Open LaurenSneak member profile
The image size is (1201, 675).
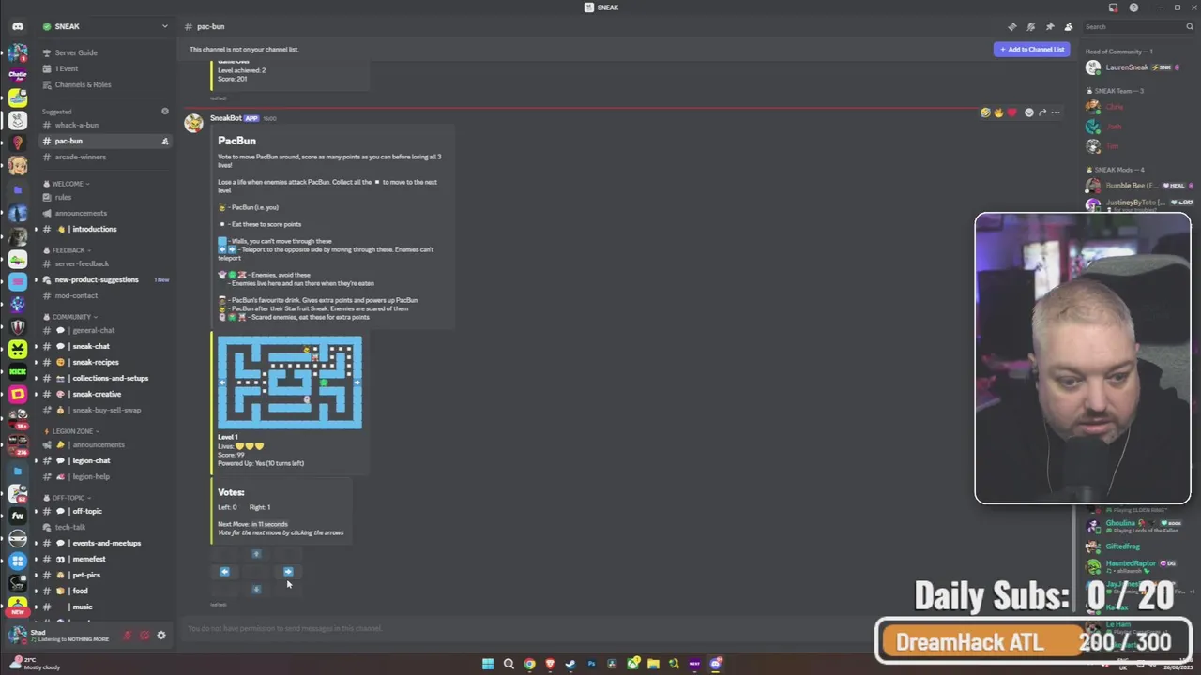(1137, 67)
